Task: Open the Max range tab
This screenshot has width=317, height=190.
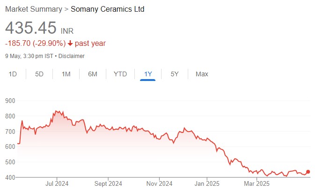Action: point(202,74)
